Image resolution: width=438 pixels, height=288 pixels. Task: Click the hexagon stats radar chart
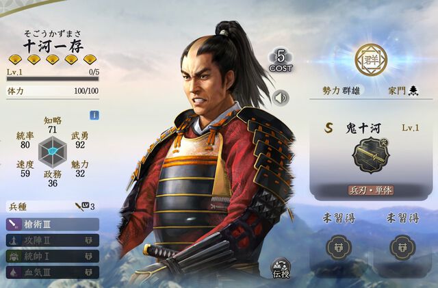[x=53, y=152]
